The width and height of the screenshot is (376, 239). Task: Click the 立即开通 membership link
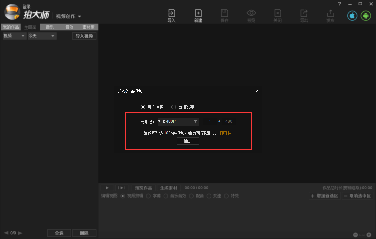point(224,133)
